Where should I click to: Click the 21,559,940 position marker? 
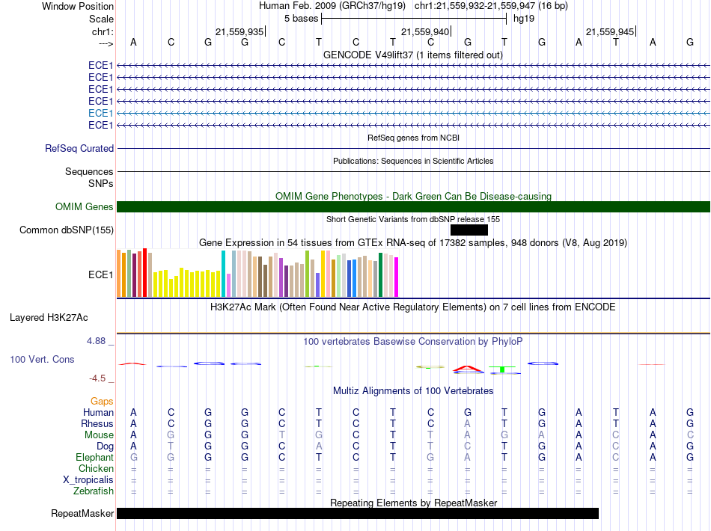(x=425, y=31)
